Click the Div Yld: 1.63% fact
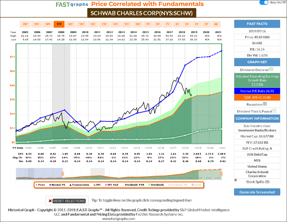The width and height of the screenshot is (287, 222). 257,55
